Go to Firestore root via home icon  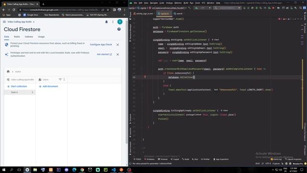pos(8,72)
